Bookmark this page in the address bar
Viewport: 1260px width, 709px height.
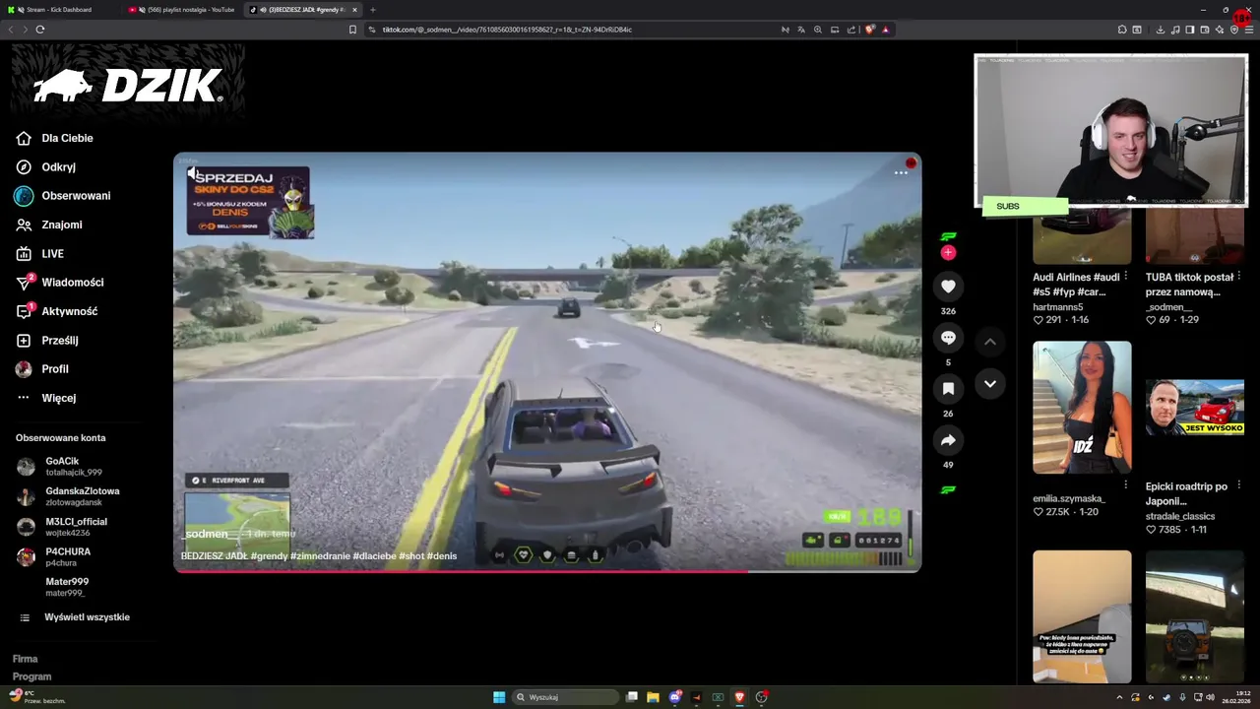(352, 30)
